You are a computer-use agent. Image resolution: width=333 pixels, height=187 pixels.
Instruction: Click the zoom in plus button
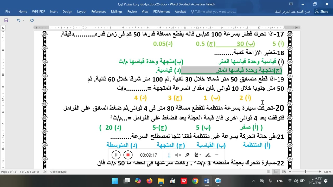pos(320,172)
